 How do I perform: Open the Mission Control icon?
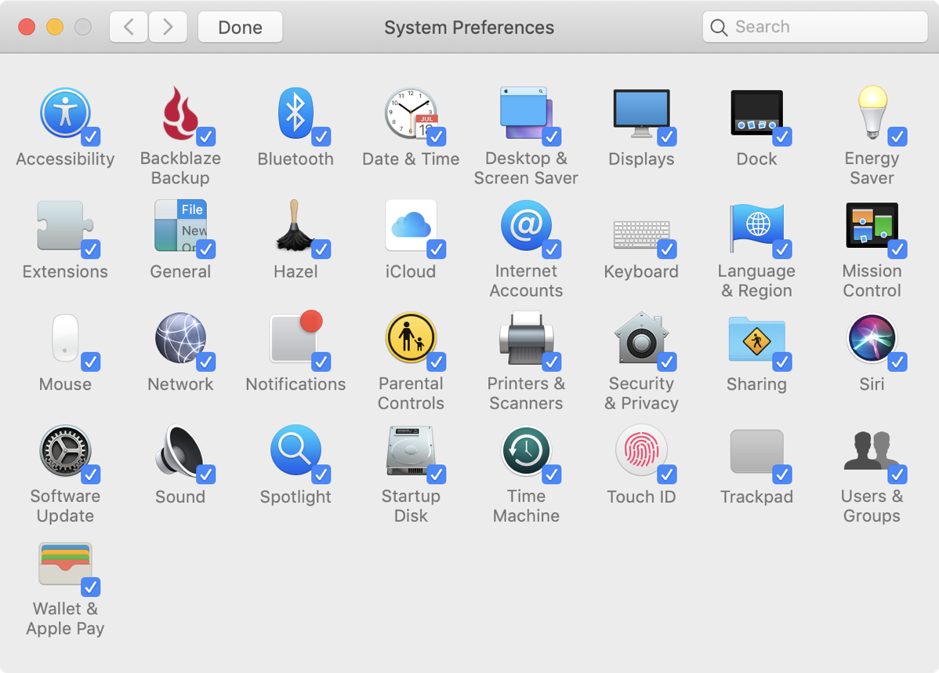[872, 225]
